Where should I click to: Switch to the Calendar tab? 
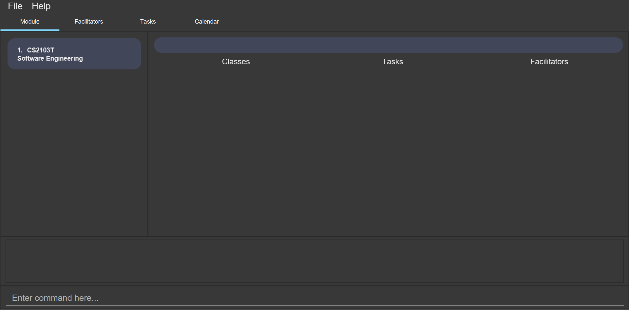point(207,22)
